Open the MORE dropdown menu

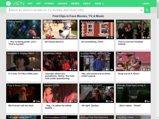[99, 4]
